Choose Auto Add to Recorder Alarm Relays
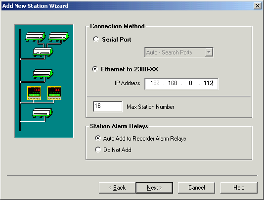264x200 pixels. [98, 138]
